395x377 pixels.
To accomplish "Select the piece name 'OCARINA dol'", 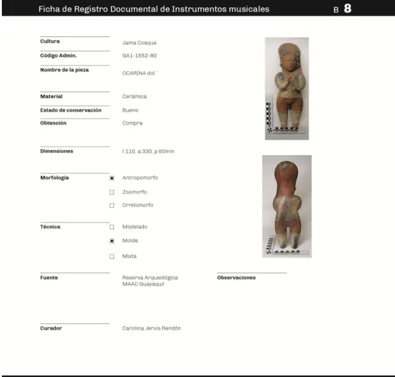I will 139,73.
